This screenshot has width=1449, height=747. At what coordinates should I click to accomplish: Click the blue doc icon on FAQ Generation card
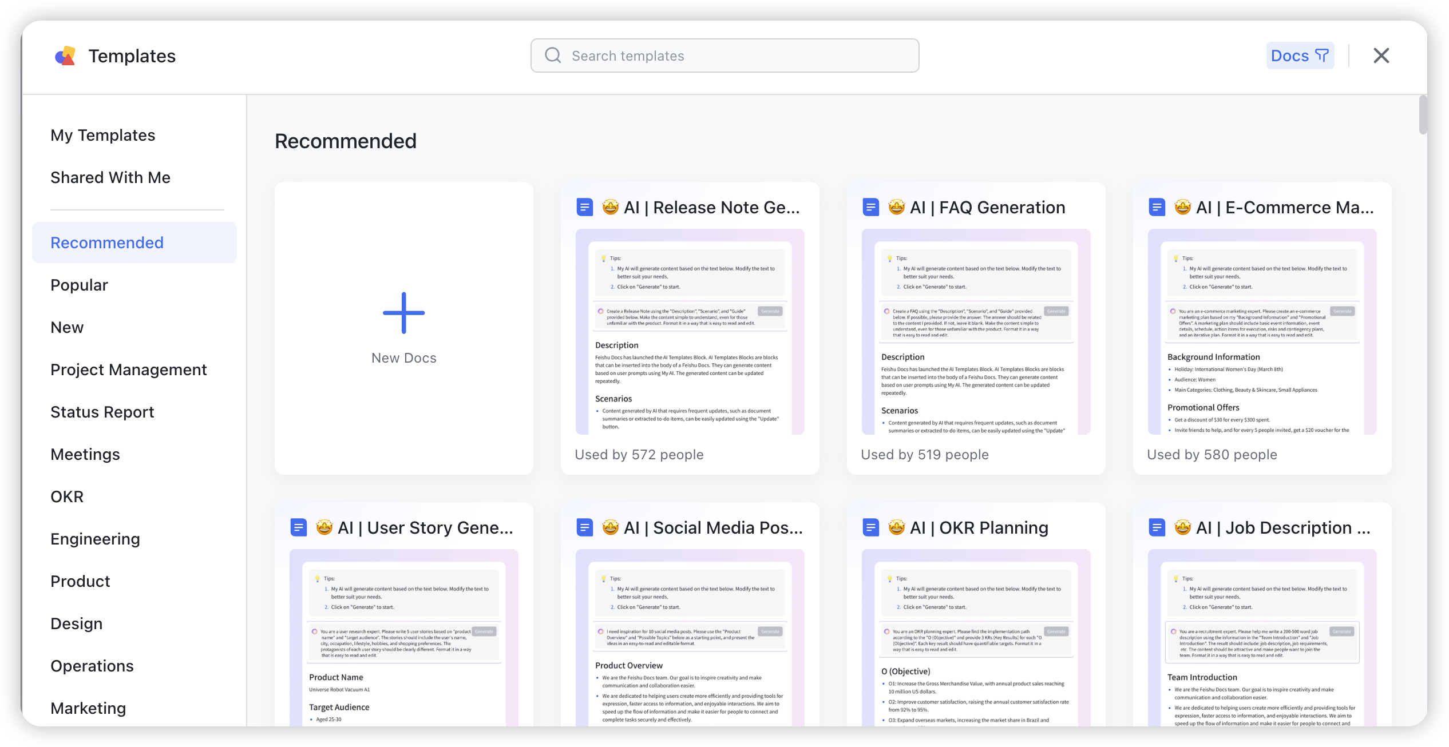pyautogui.click(x=870, y=207)
